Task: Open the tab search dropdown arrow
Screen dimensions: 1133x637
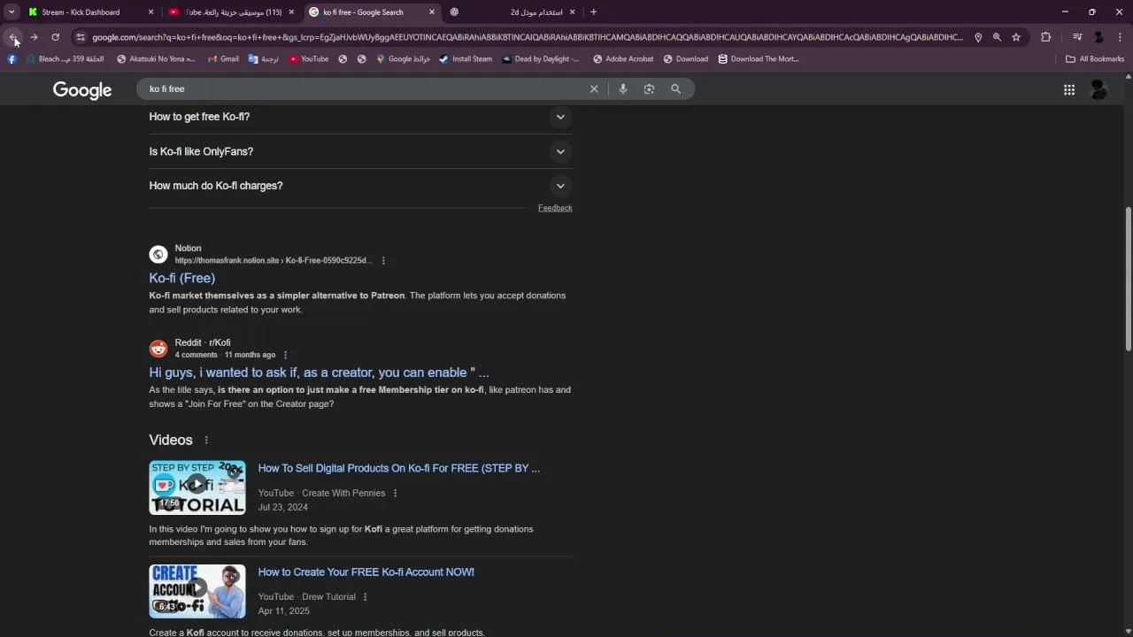Action: (x=12, y=12)
